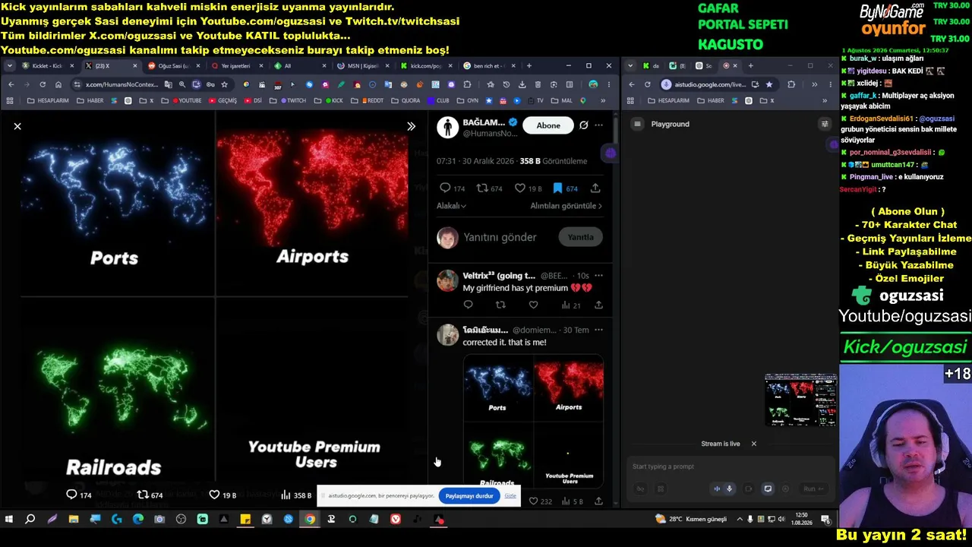This screenshot has width=972, height=547.
Task: Open the Windows Start menu
Action: (x=9, y=520)
